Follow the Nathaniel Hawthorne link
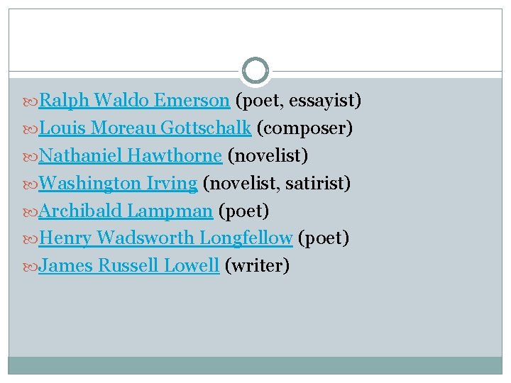This screenshot has width=511, height=383. [130, 156]
